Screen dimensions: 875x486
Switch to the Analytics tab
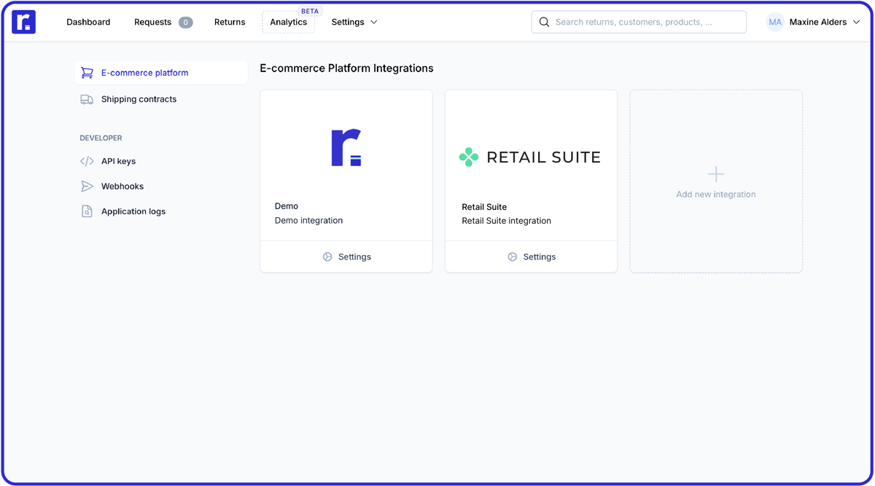289,22
